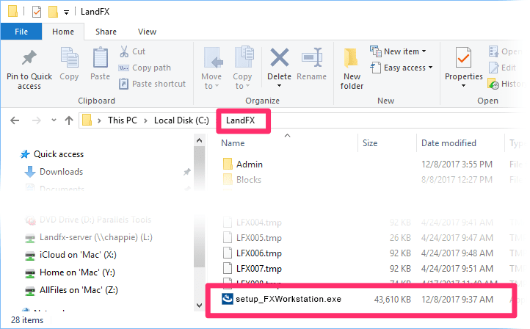Select Quick access in navigation pane

[59, 154]
